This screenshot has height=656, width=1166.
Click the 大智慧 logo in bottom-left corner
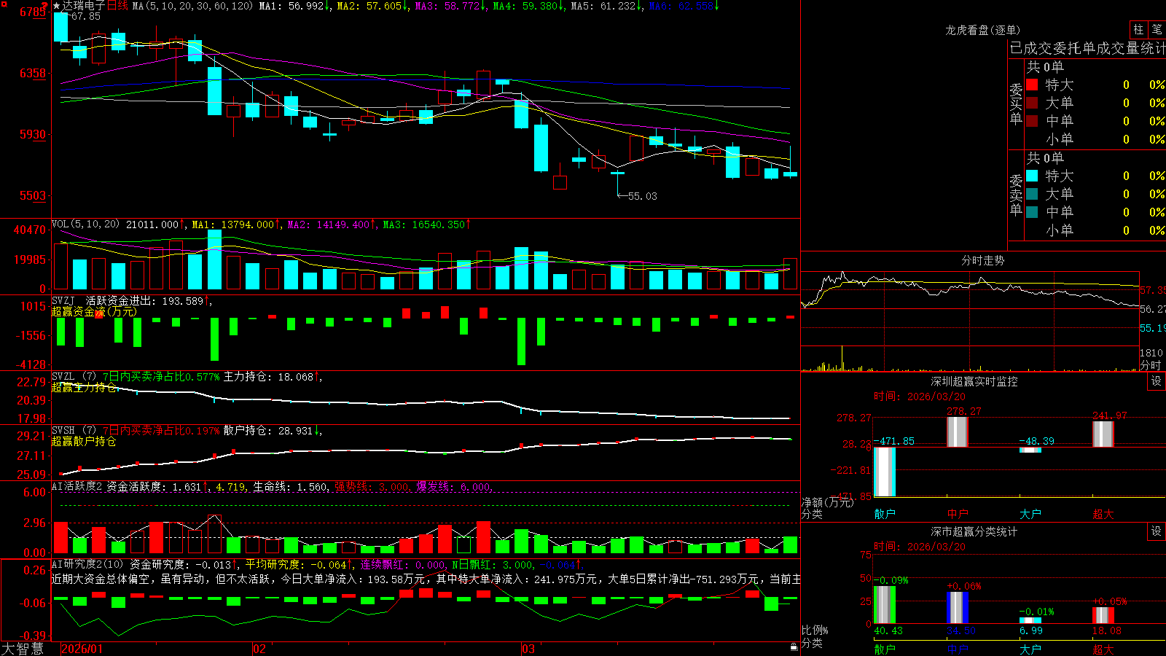pos(23,649)
